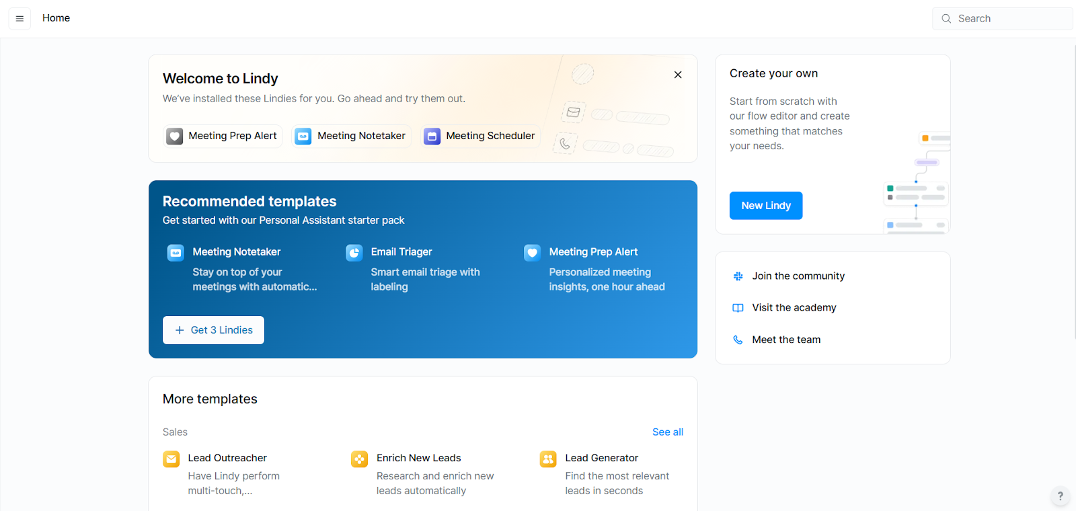Click the Smart email triage with labeling description
1076x511 pixels.
coord(425,279)
